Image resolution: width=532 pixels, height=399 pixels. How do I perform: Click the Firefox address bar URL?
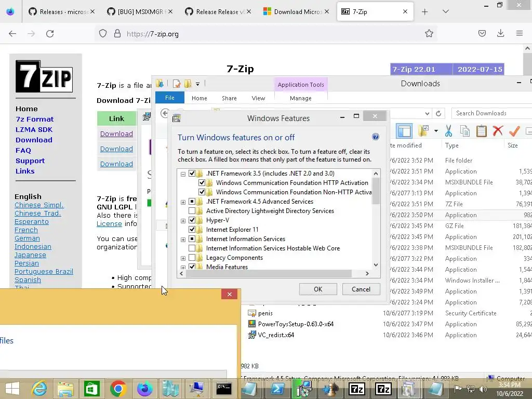(x=152, y=34)
